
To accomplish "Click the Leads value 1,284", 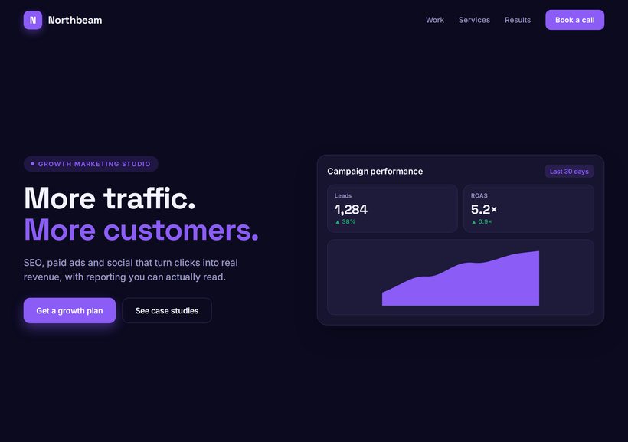I will pyautogui.click(x=351, y=210).
